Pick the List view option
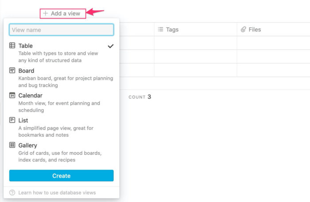 click(x=61, y=127)
